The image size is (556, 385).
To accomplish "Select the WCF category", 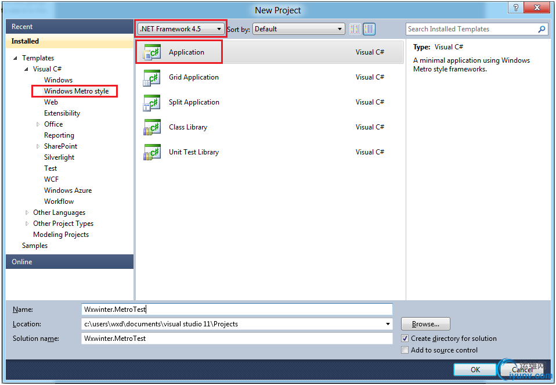I will (52, 179).
